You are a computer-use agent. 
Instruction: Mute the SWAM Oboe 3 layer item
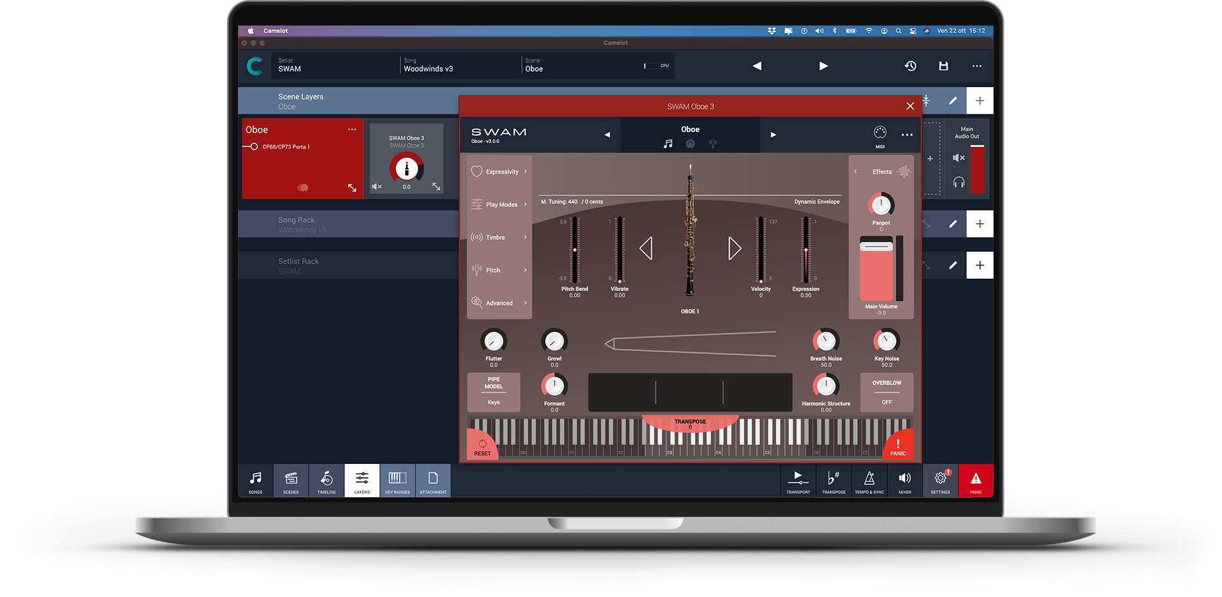click(x=377, y=186)
